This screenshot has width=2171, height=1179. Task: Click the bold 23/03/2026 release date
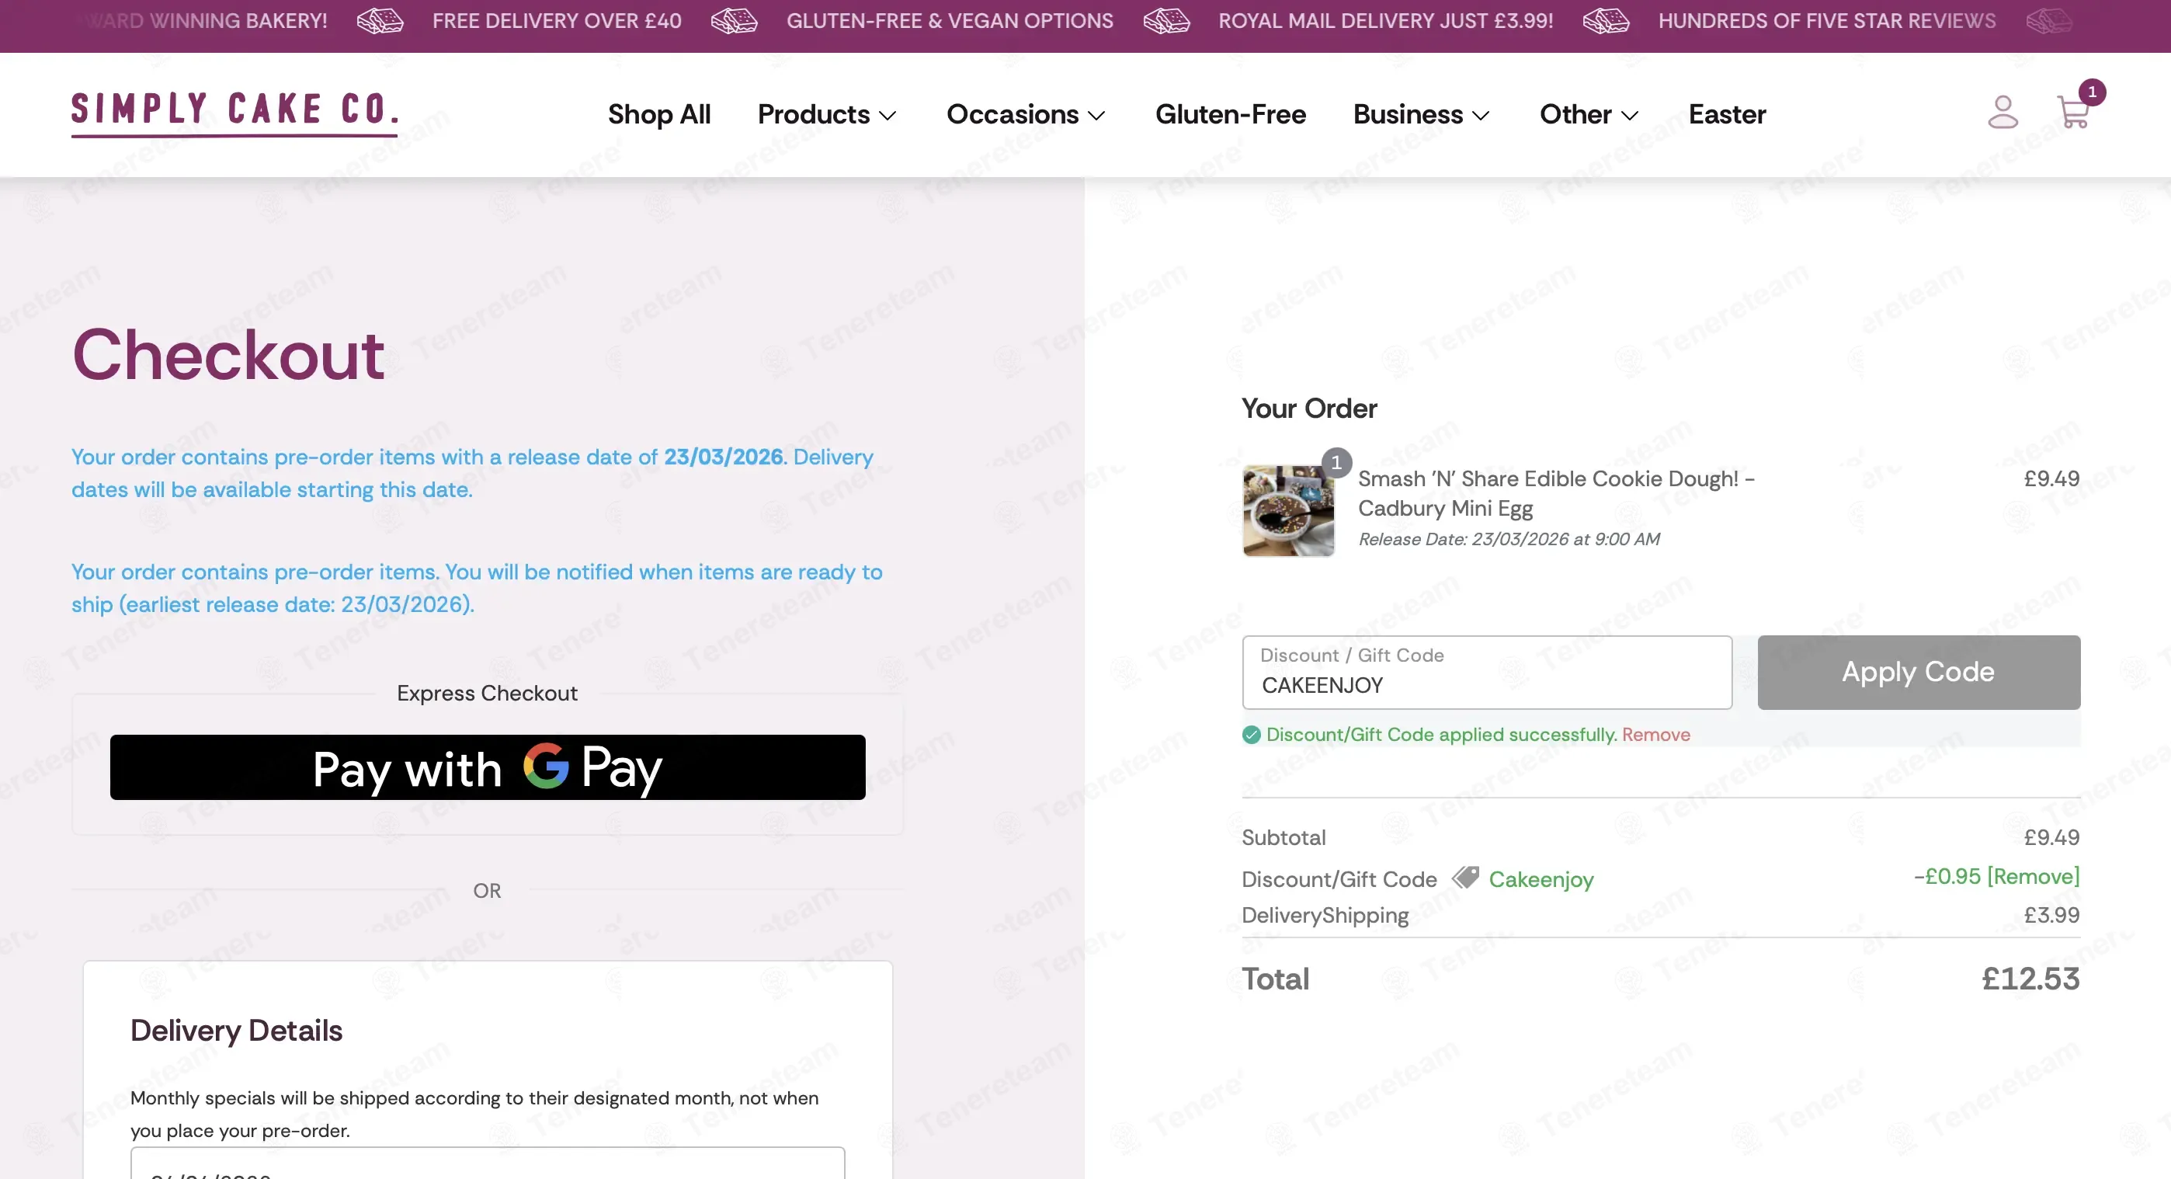tap(723, 456)
